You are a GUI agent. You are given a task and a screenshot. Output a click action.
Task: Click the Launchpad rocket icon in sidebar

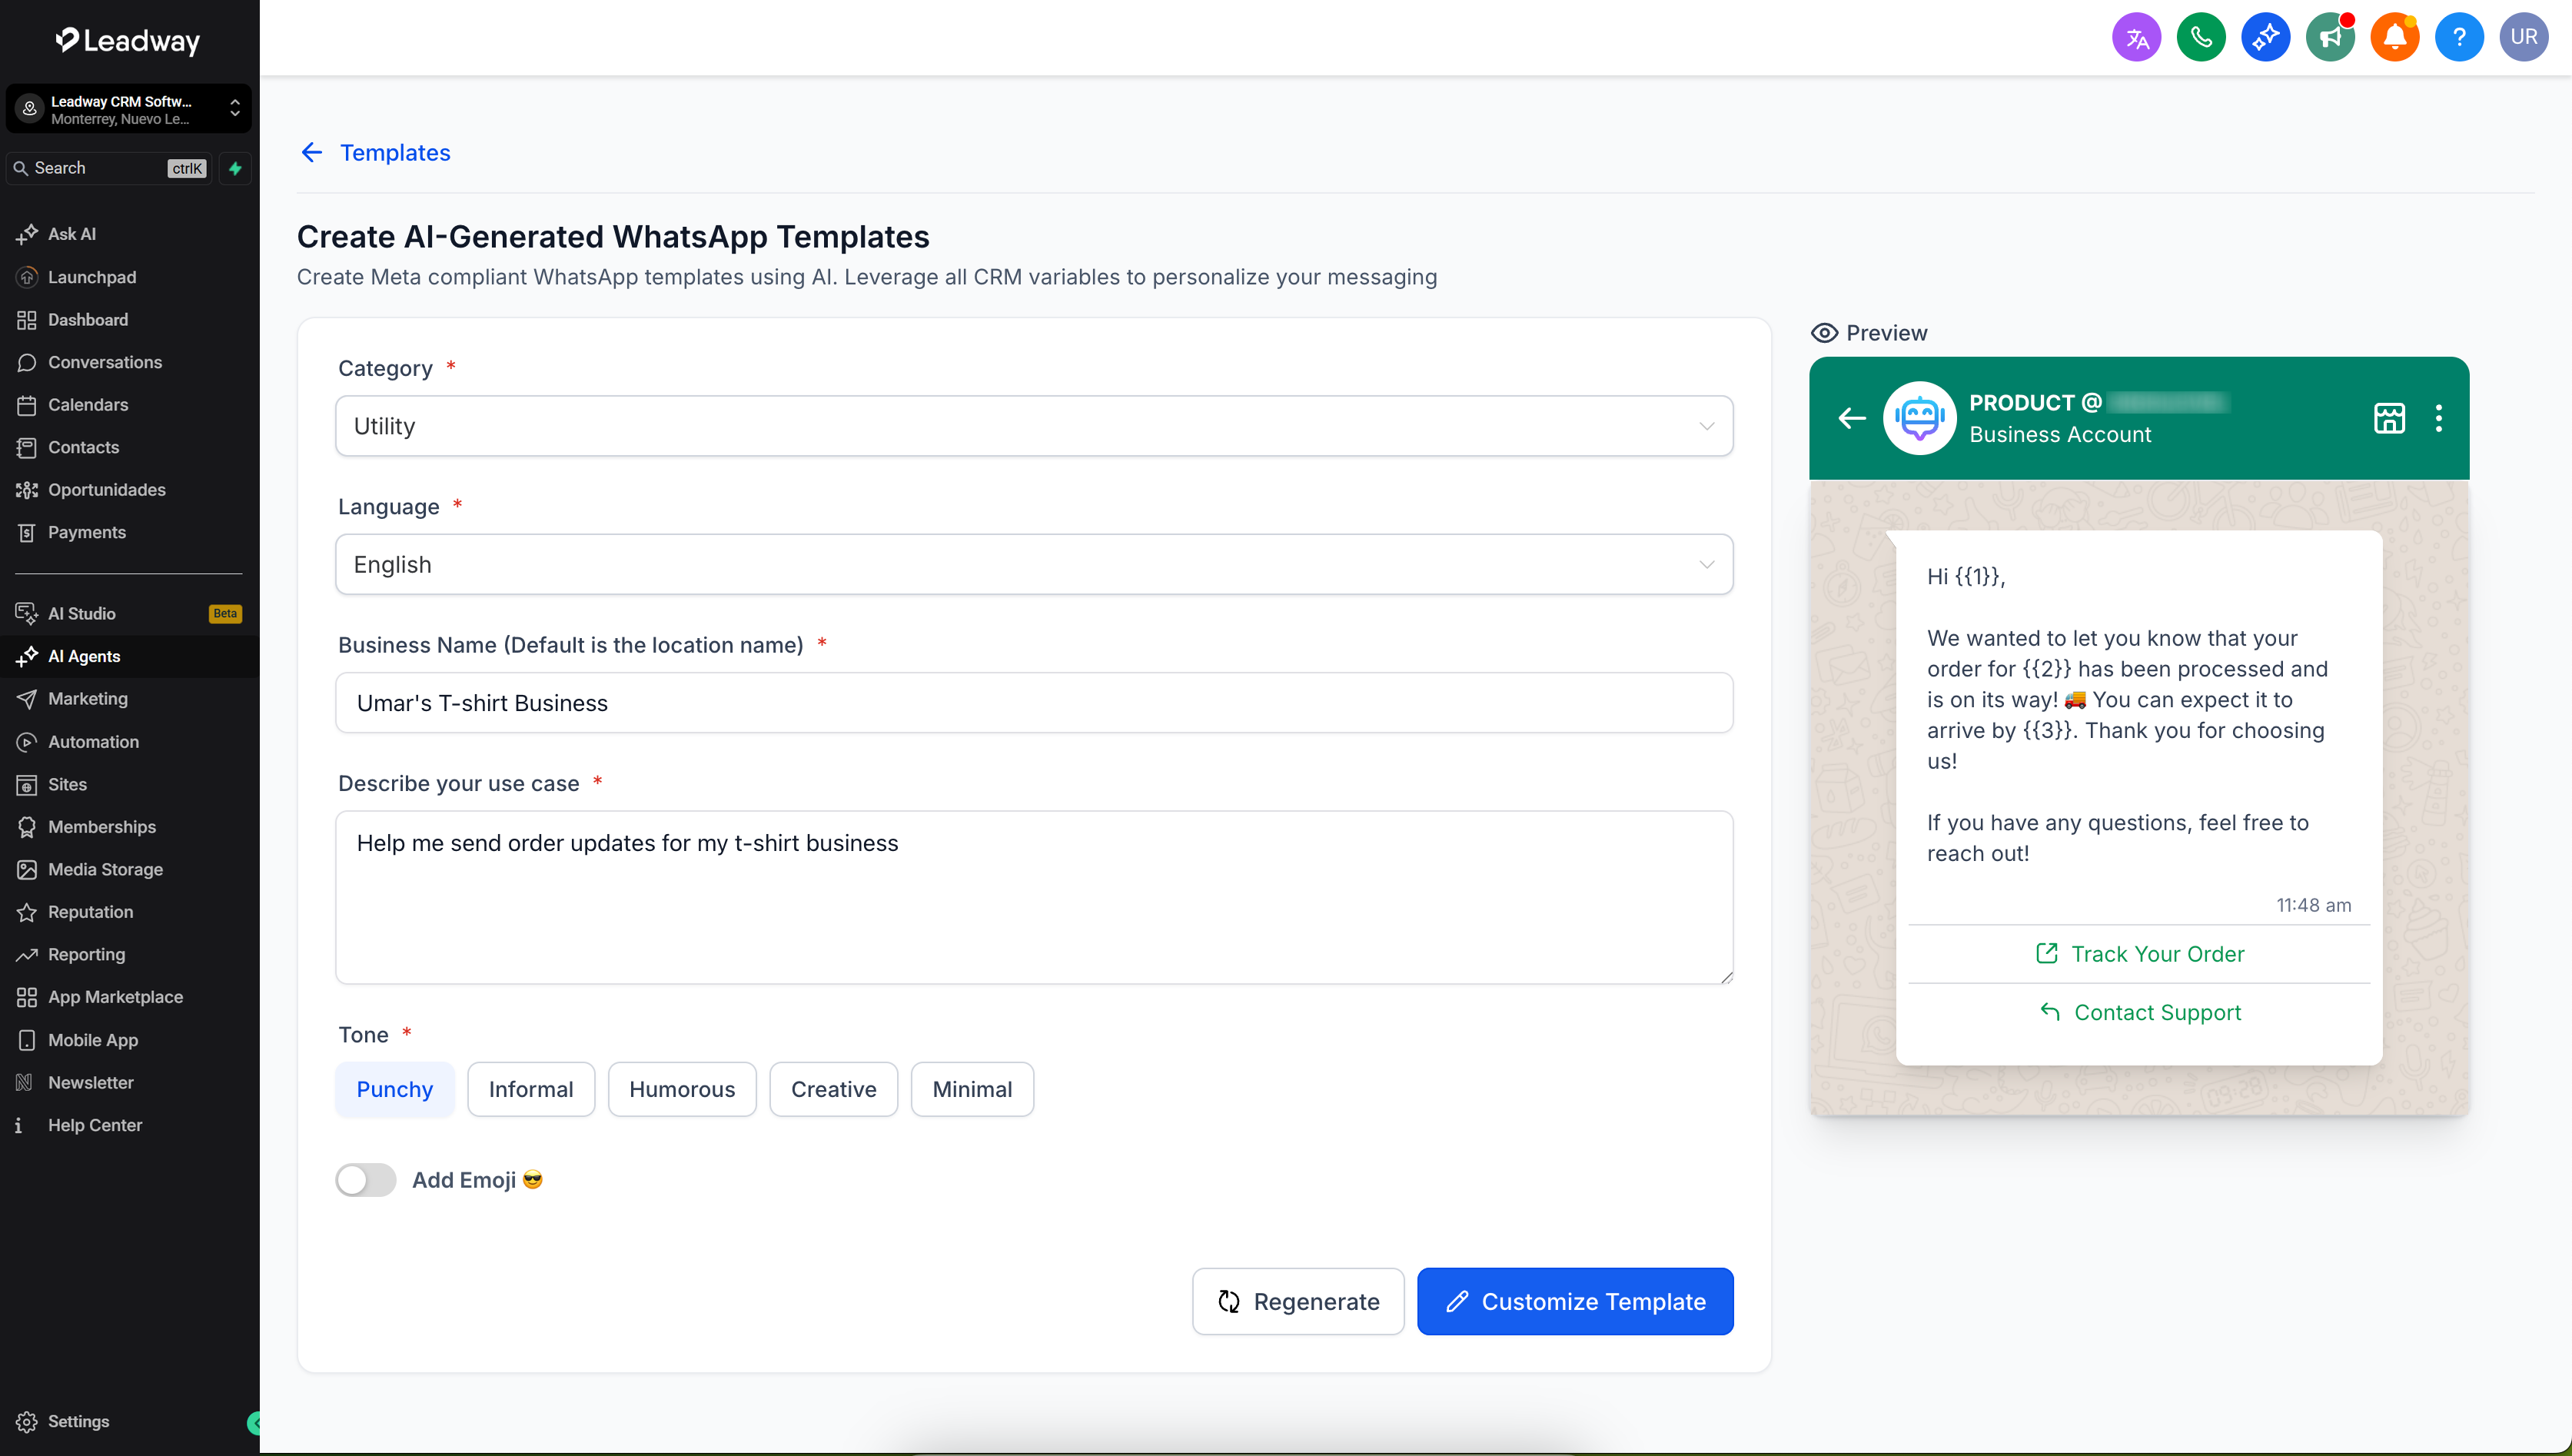point(27,277)
